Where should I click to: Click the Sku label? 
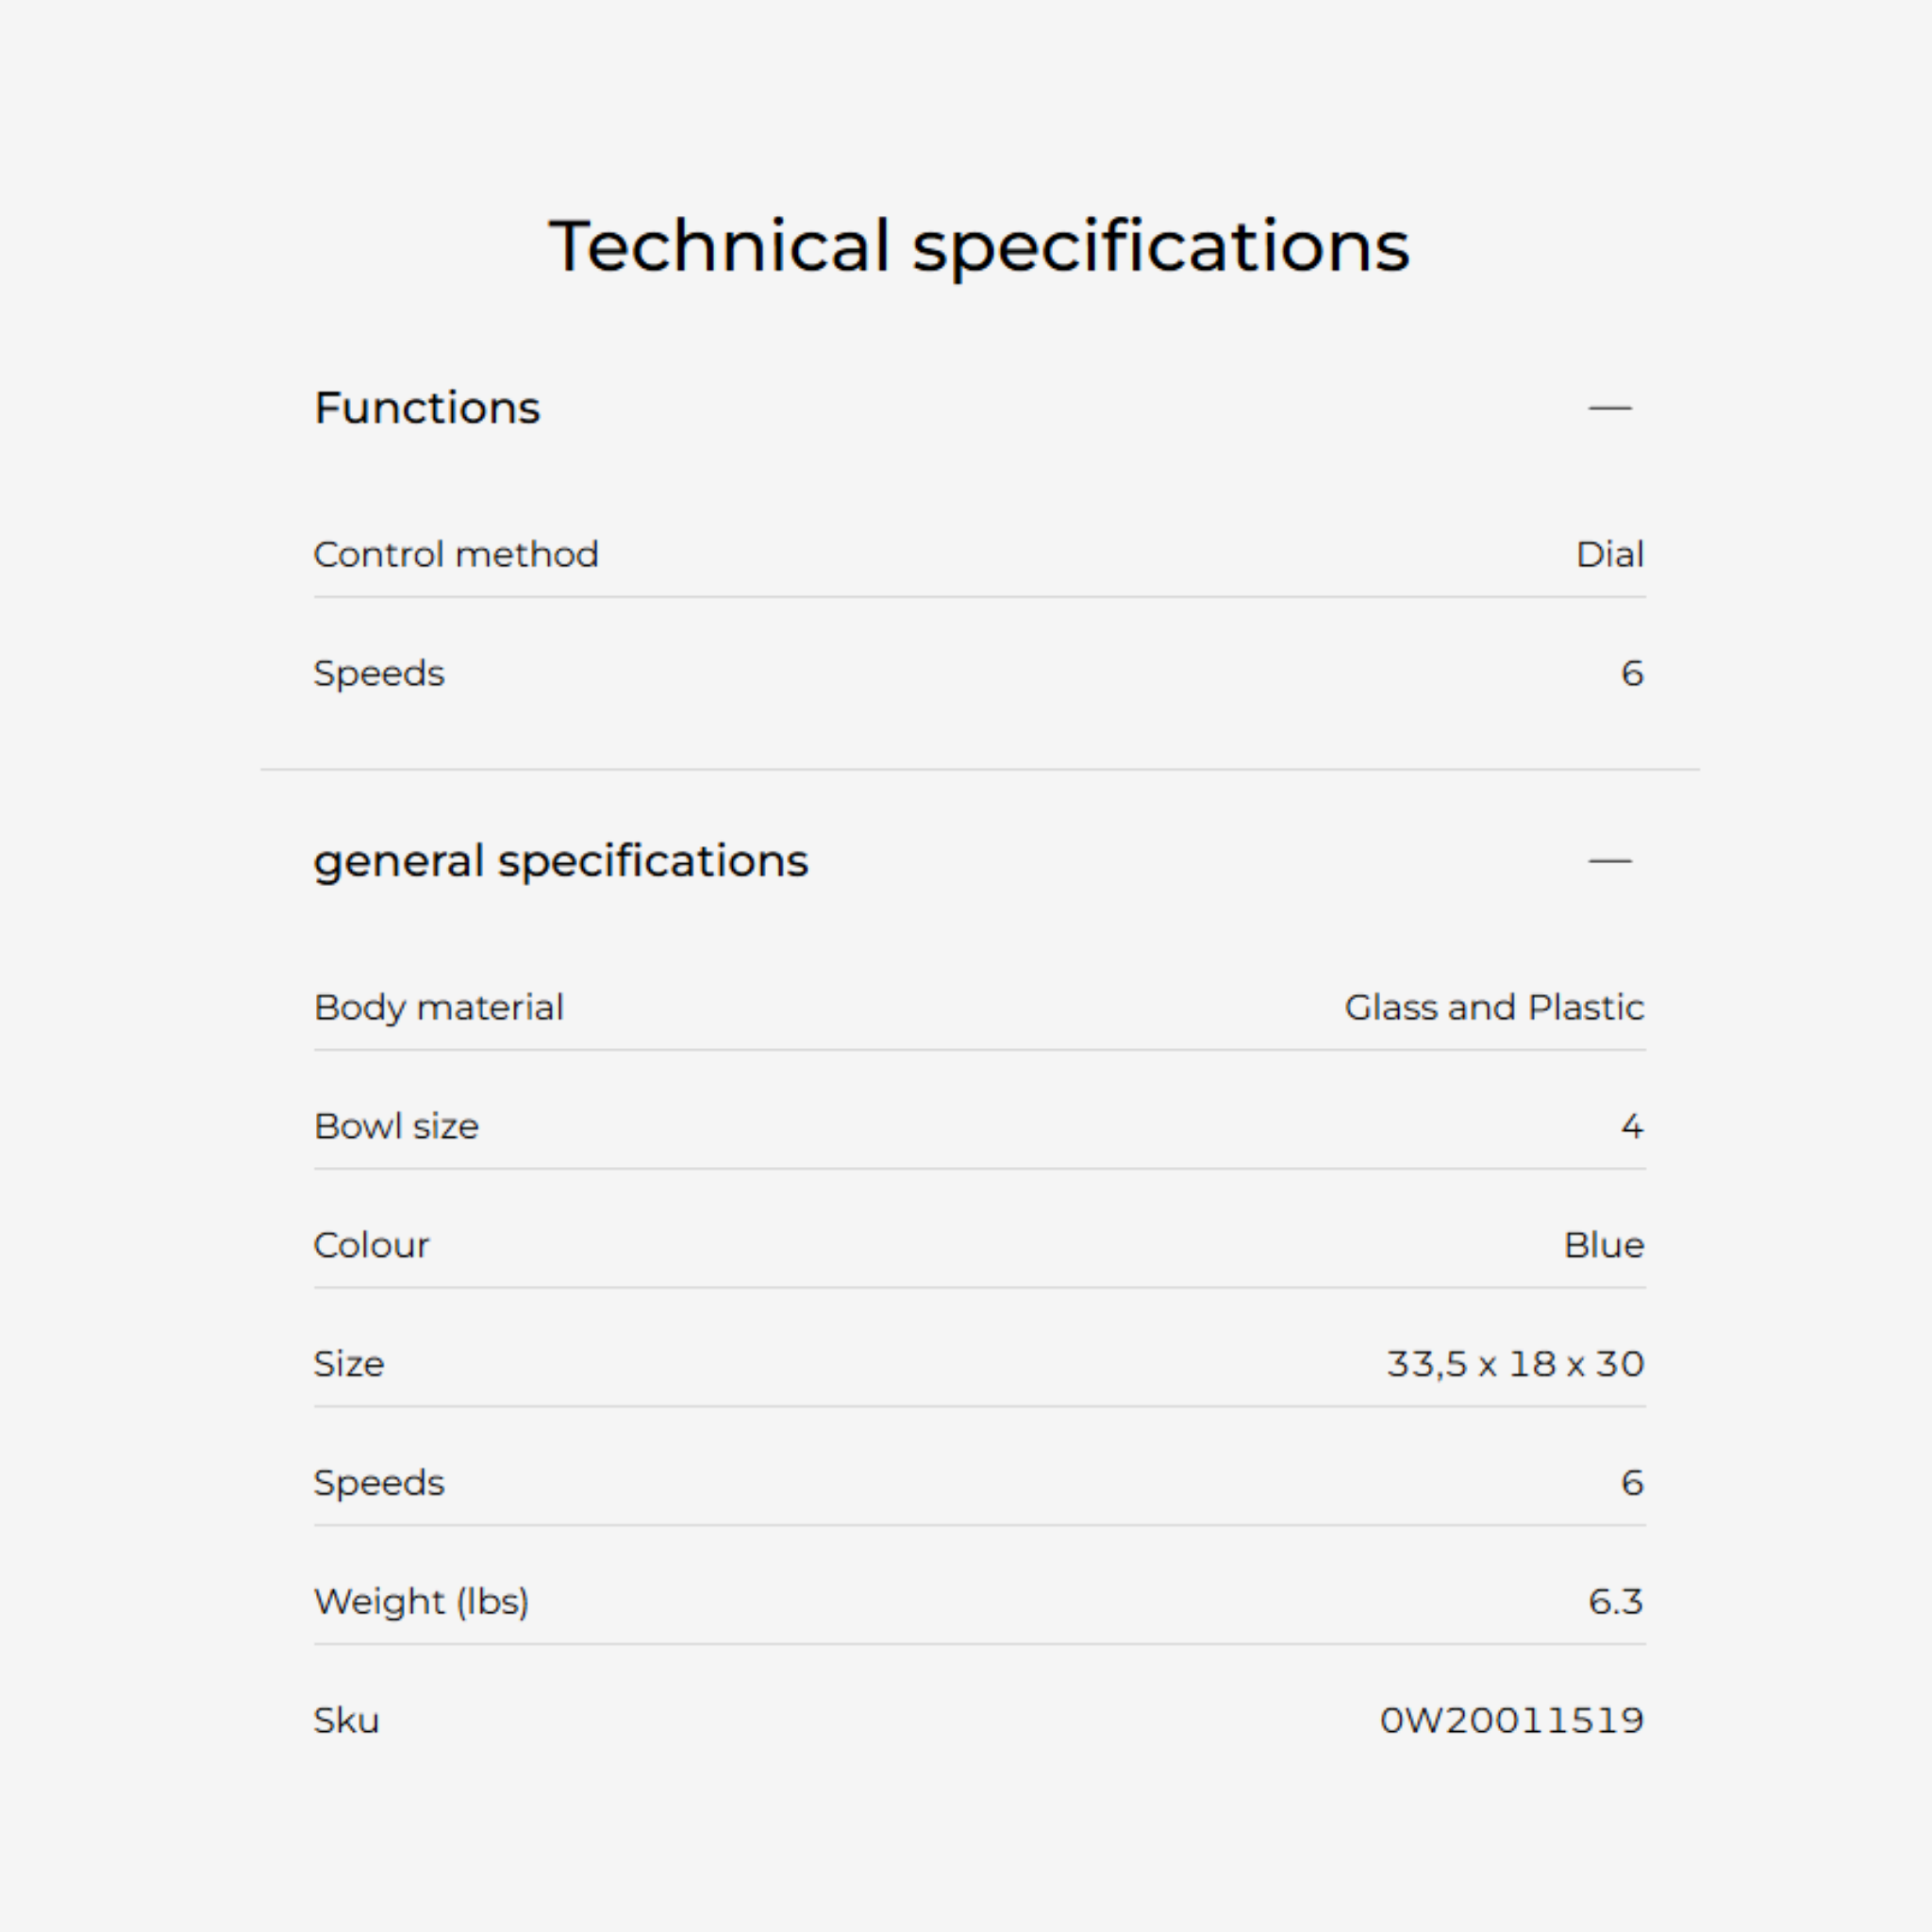point(346,1720)
